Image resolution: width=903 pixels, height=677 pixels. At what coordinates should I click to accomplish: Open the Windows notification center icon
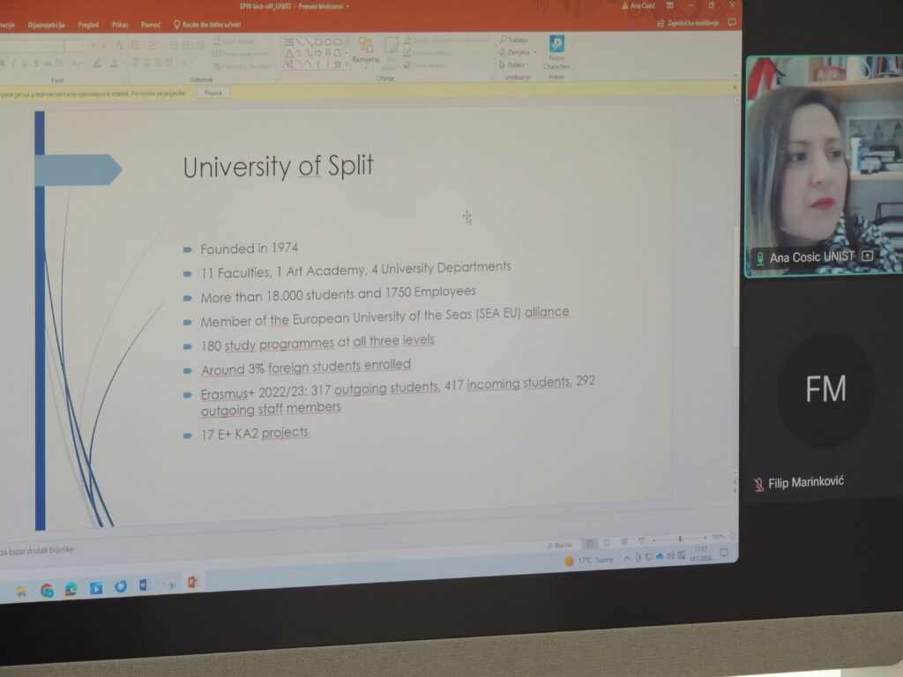pyautogui.click(x=723, y=554)
